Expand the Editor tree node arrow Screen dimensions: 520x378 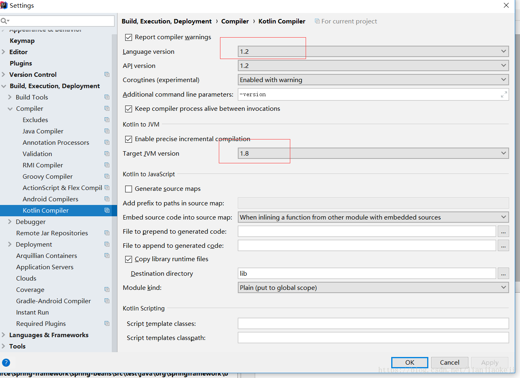coord(4,52)
